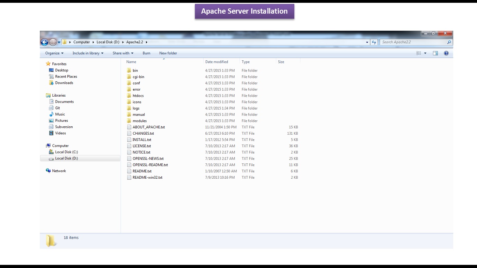Viewport: 477px width, 268px height.
Task: Select the OPENSSL-README.txt file icon
Action: (129, 165)
